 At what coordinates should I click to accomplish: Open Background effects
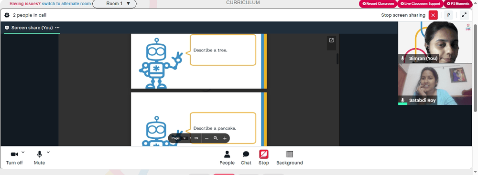coord(290,158)
